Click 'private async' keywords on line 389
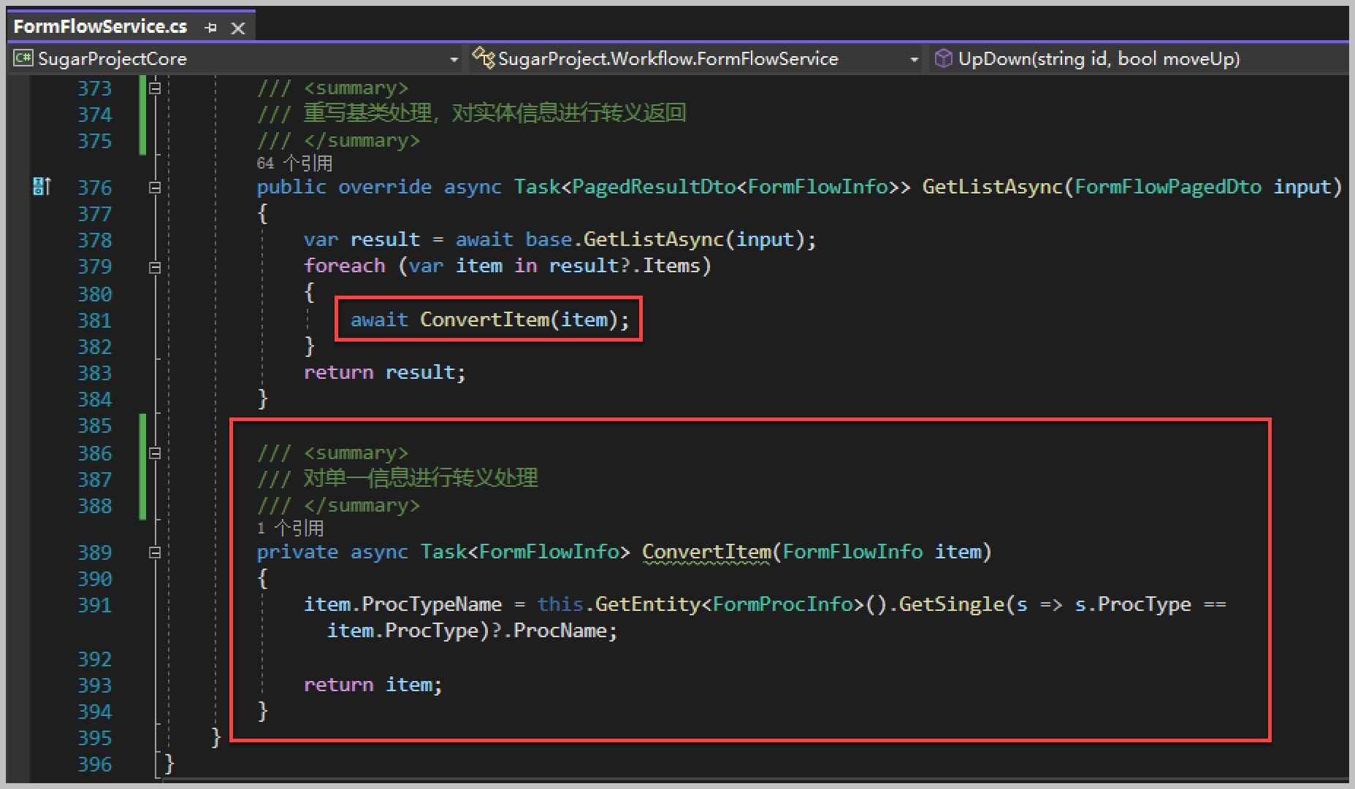 (332, 552)
